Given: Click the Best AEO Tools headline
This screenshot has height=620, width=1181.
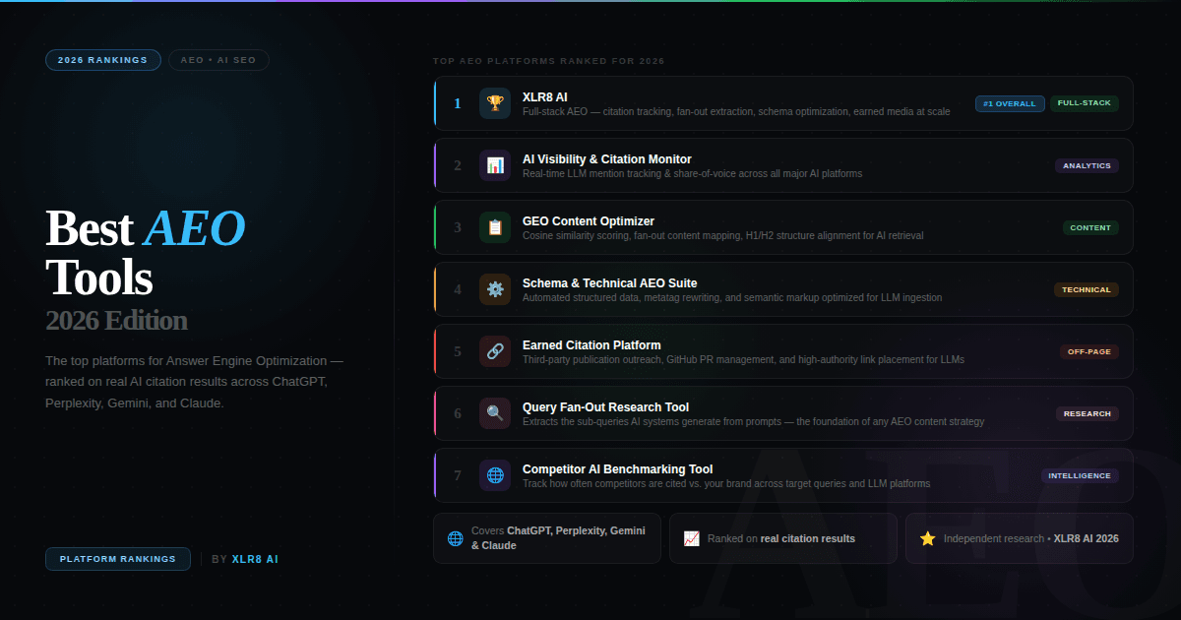Looking at the screenshot, I should pos(145,253).
